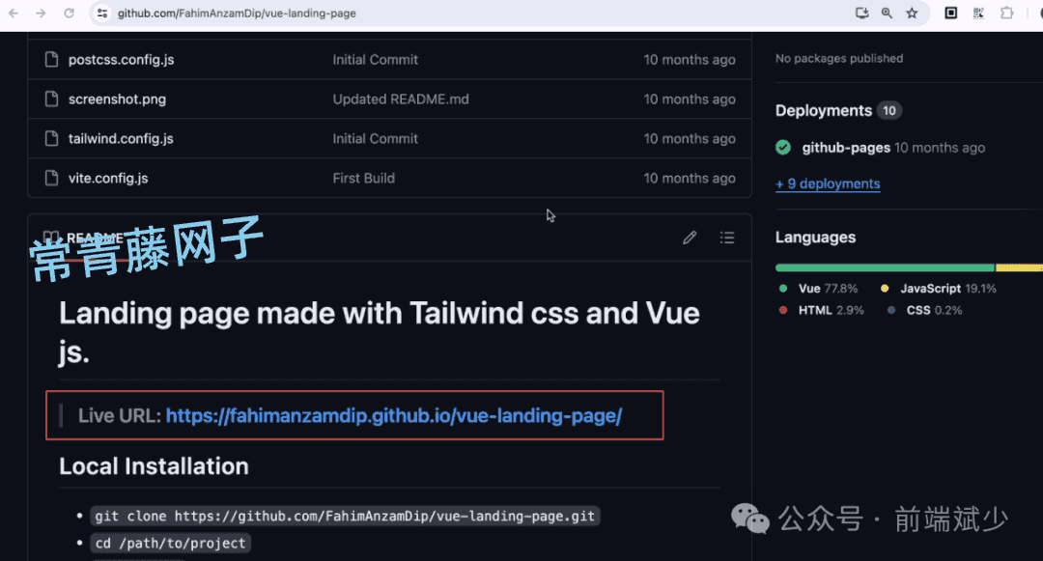Open the Initial Commit message for tailwind.config.js
This screenshot has width=1043, height=561.
(x=375, y=138)
